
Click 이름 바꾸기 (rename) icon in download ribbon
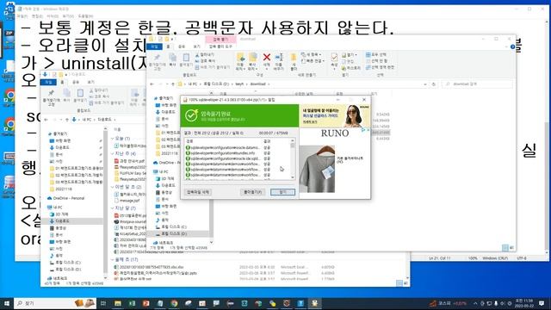click(279, 61)
